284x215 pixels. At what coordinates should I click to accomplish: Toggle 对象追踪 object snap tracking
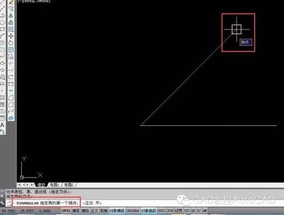149,210
